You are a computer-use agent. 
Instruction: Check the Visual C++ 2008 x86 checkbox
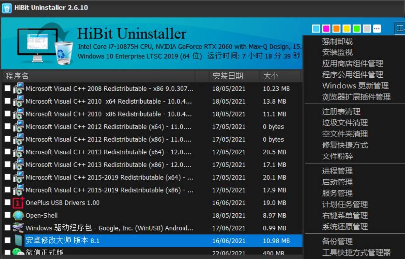coord(8,88)
